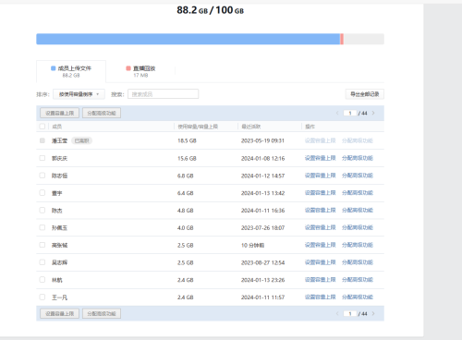The image size is (462, 340).
Task: Select checkbox of member using 6.8 GB
Action: pyautogui.click(x=43, y=176)
